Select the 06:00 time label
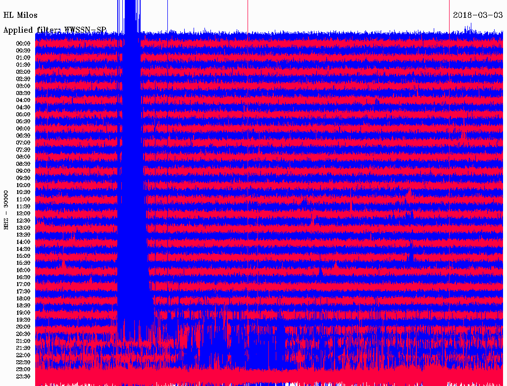Image resolution: width=507 pixels, height=386 pixels. coord(23,128)
